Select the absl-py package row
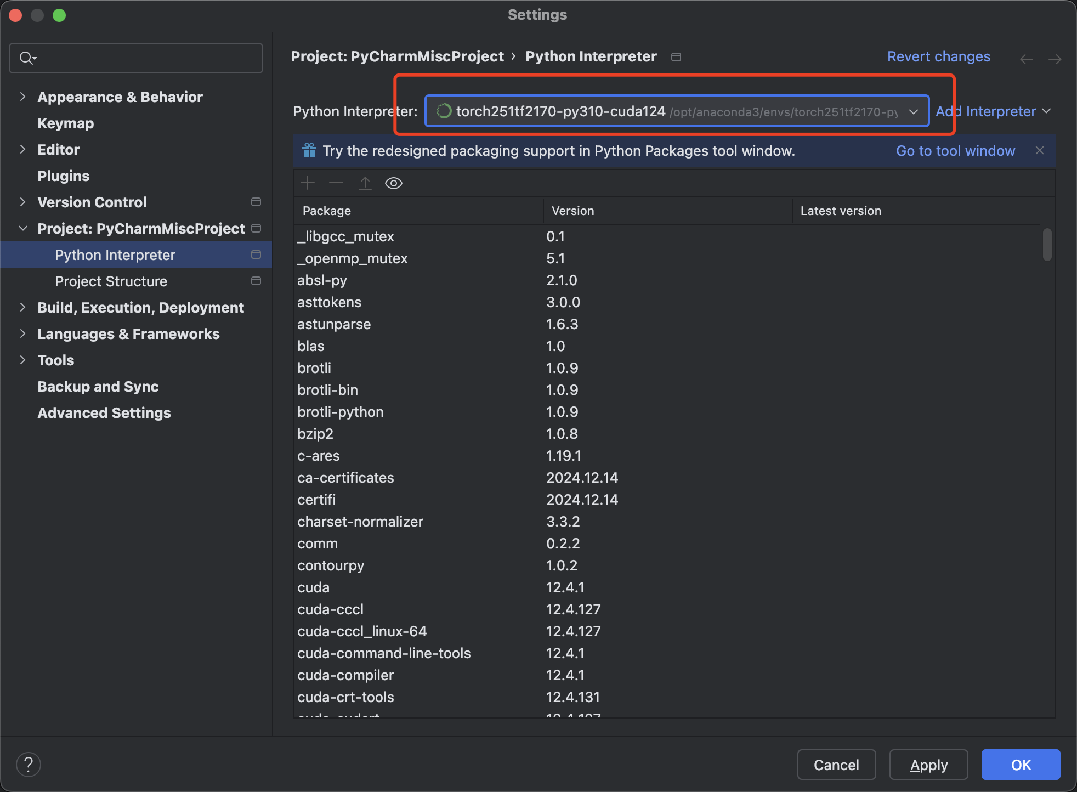1077x792 pixels. pos(667,280)
